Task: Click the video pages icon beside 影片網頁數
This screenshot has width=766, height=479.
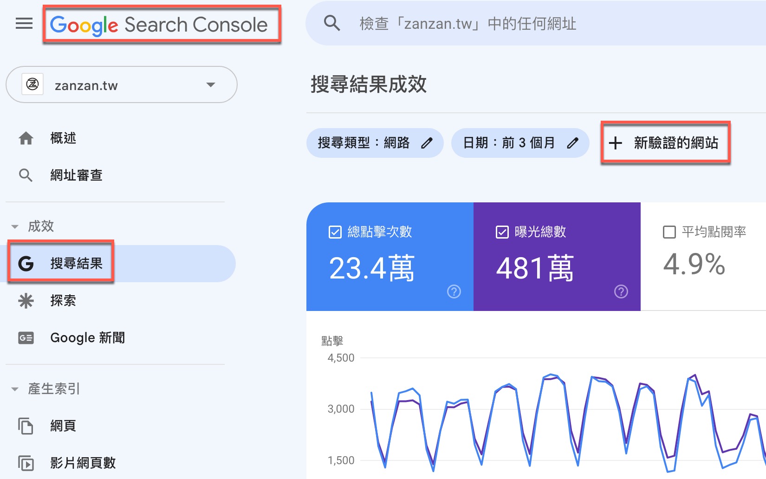Action: [x=26, y=463]
